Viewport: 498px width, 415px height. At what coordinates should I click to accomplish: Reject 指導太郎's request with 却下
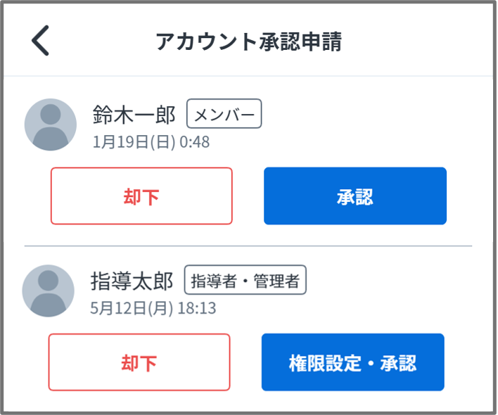click(x=139, y=362)
